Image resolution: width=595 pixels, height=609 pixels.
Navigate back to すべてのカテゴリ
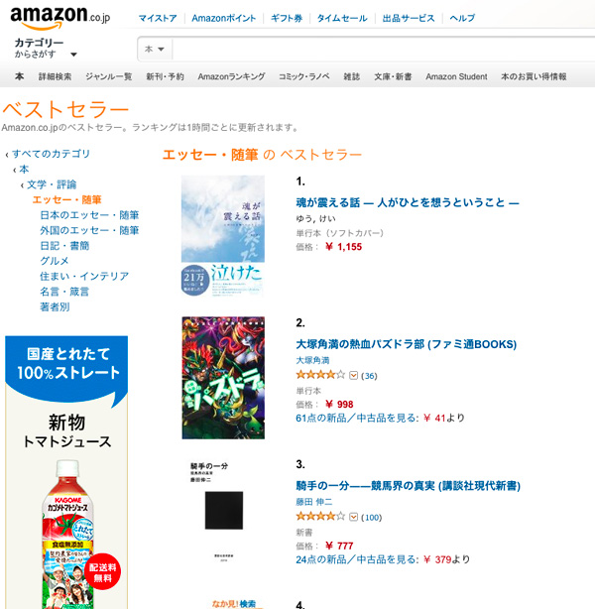(x=51, y=154)
